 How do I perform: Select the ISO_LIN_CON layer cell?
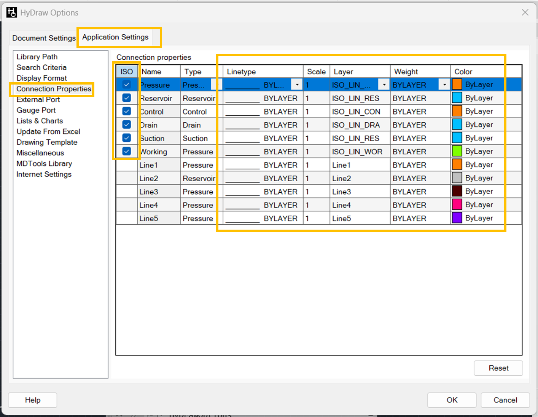click(360, 112)
